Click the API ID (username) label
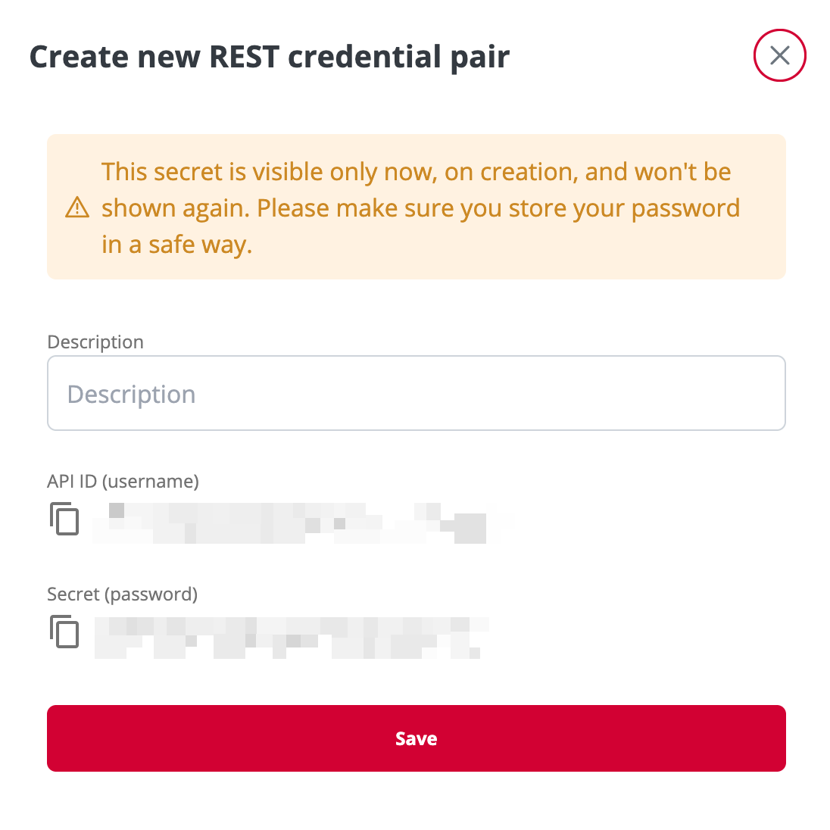 [123, 481]
